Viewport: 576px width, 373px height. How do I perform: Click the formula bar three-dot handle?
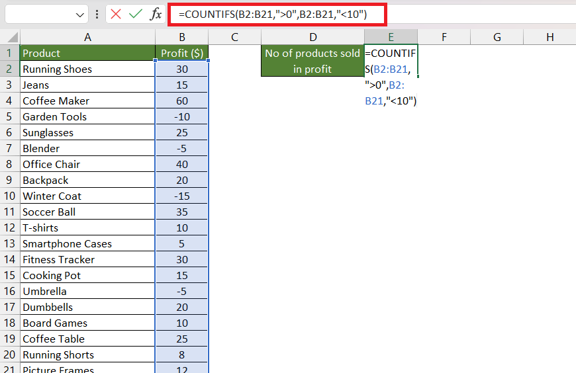[x=97, y=15]
